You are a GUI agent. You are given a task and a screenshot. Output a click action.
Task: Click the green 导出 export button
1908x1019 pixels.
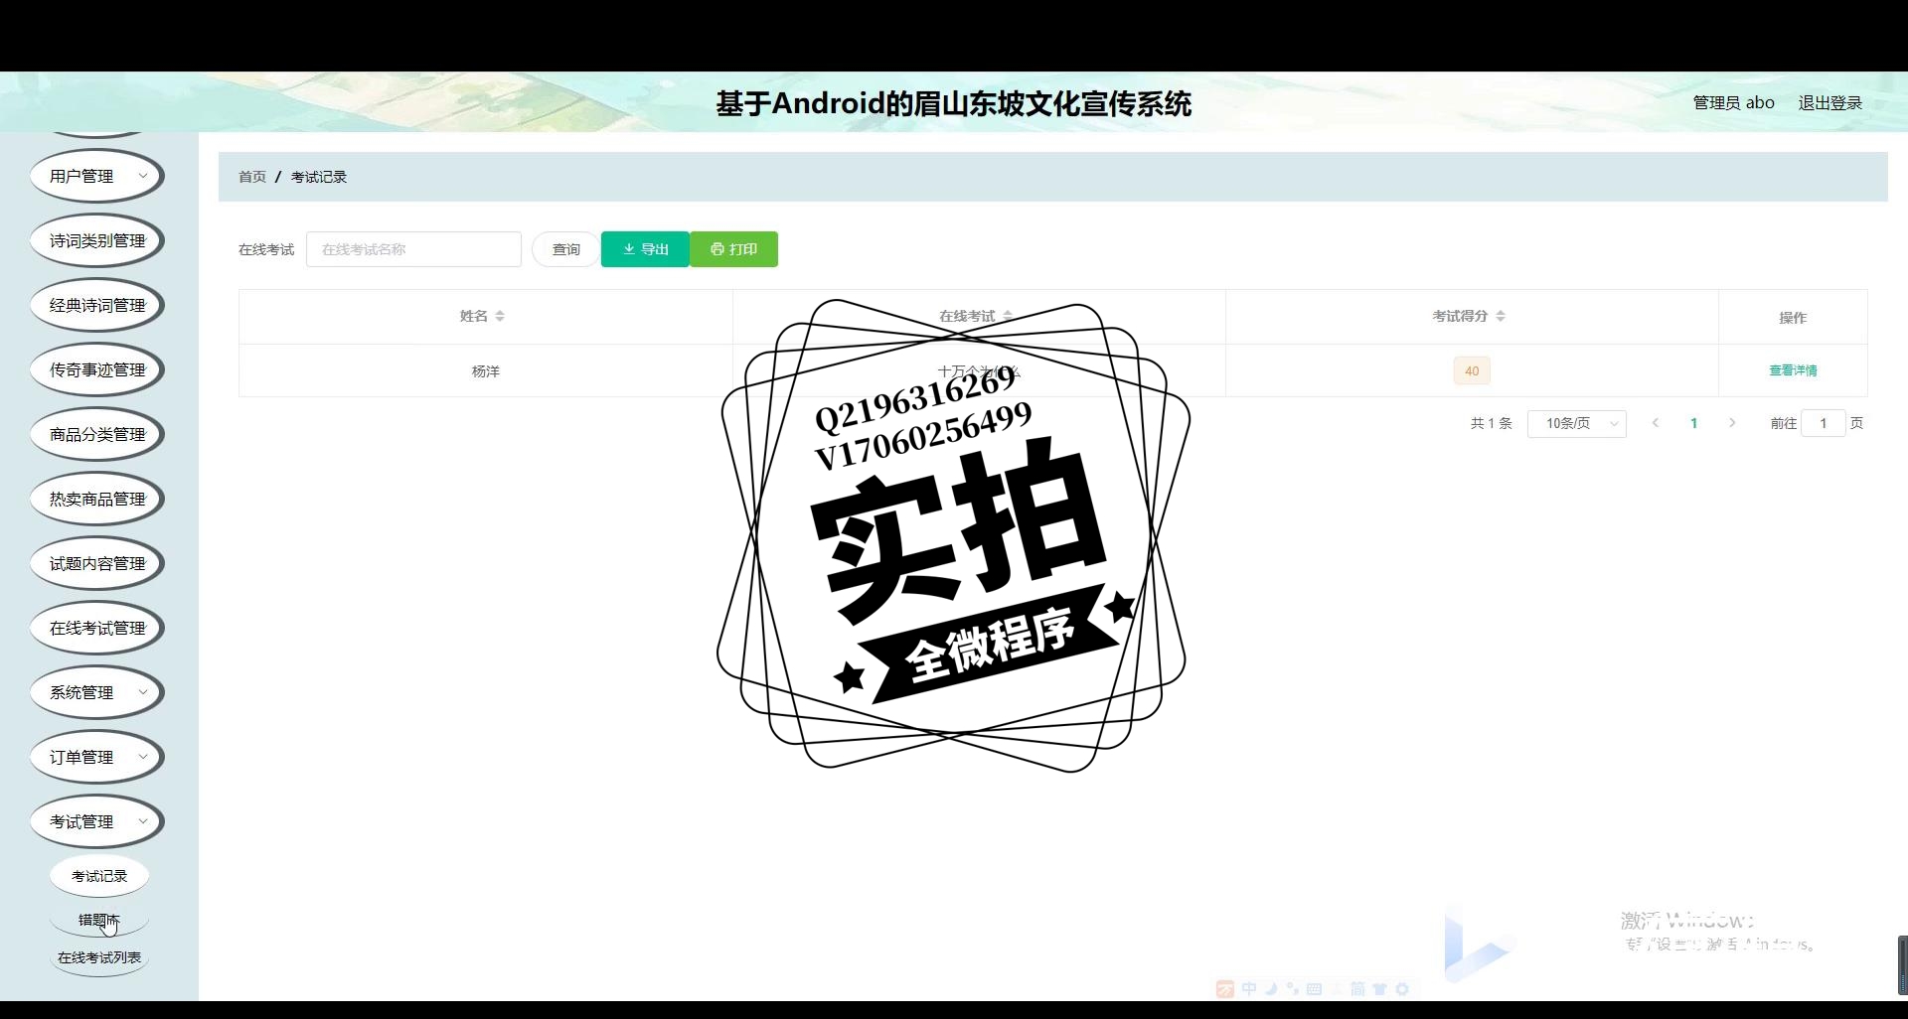pos(646,249)
